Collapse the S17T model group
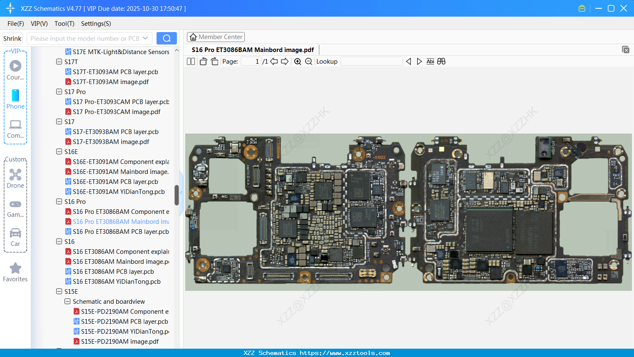Screen dimensions: 634x357 click(59, 62)
